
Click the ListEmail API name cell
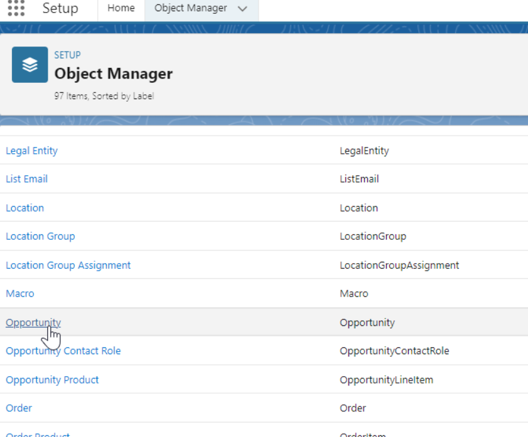point(359,179)
